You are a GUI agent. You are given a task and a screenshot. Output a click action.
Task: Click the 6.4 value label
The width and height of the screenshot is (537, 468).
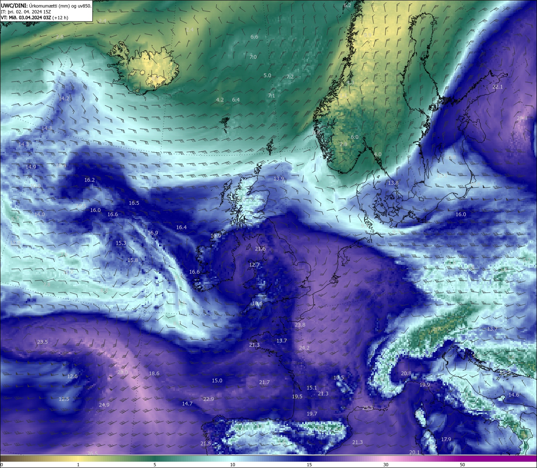coord(236,100)
